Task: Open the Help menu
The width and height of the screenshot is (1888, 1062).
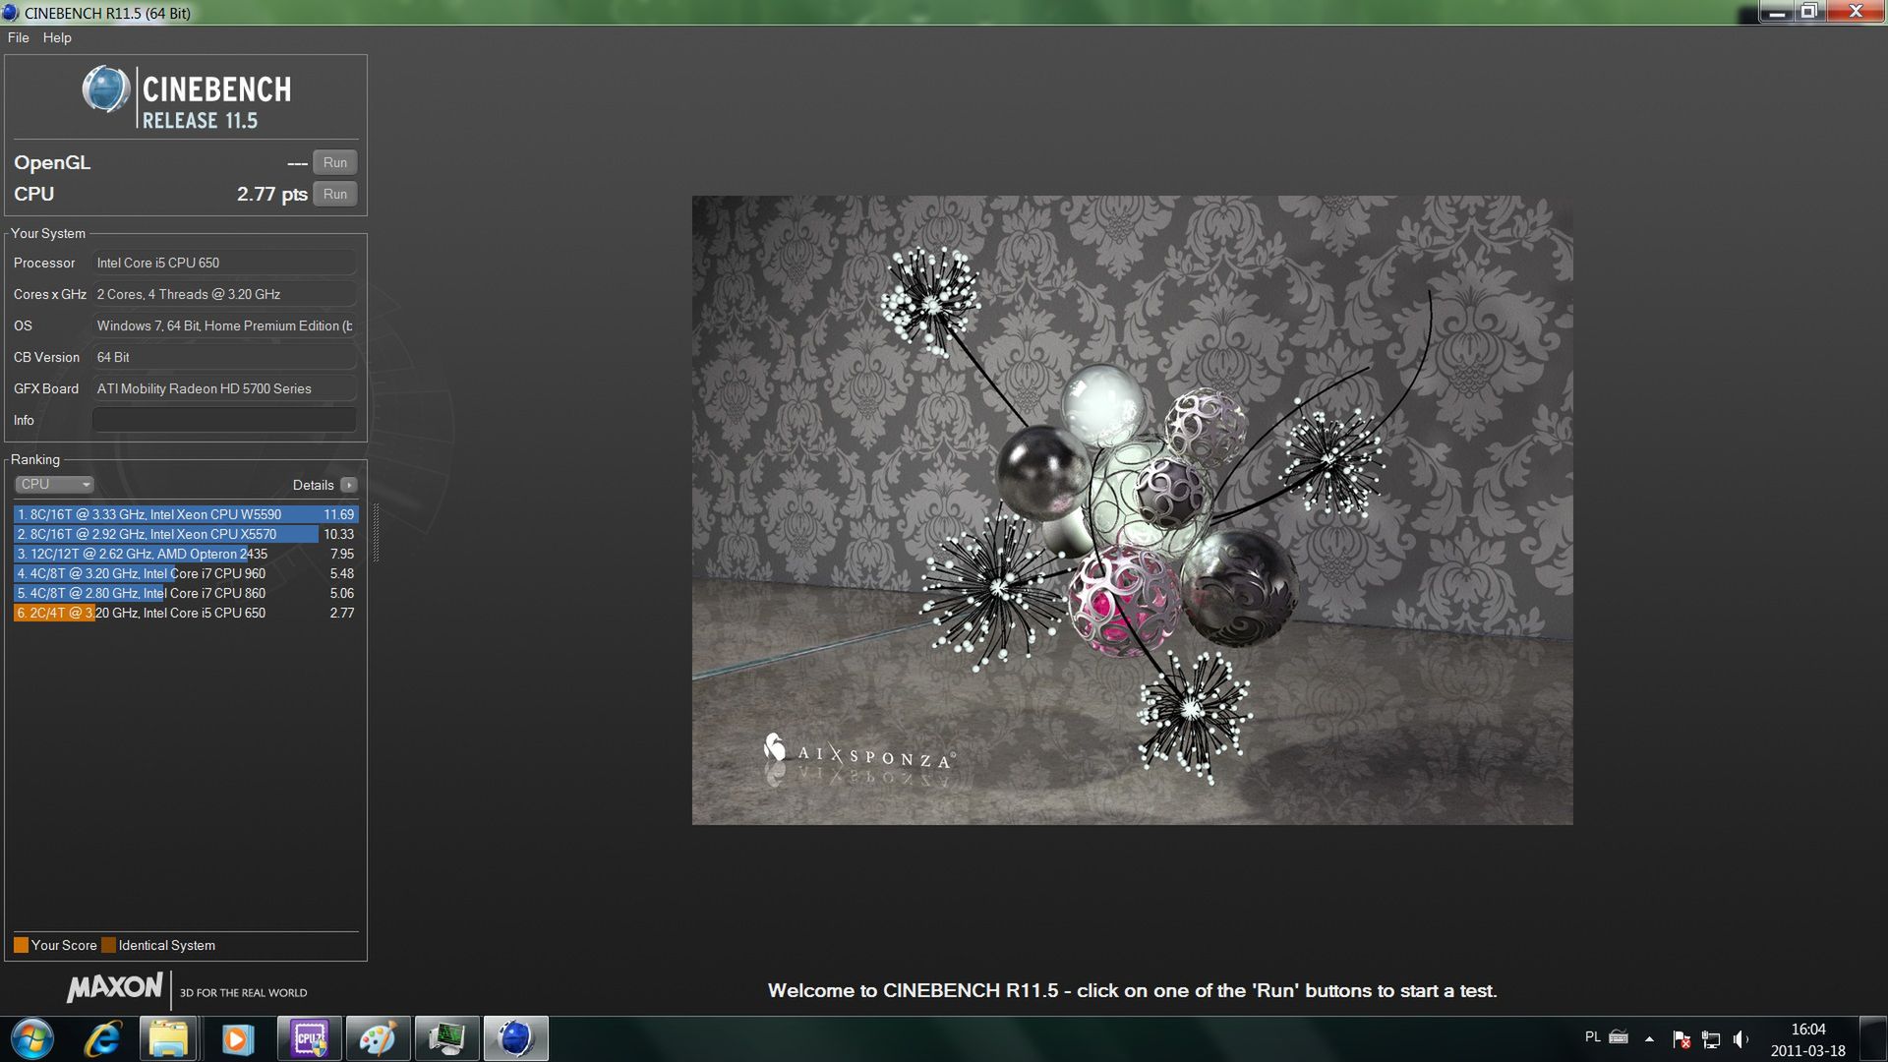Action: click(x=57, y=37)
